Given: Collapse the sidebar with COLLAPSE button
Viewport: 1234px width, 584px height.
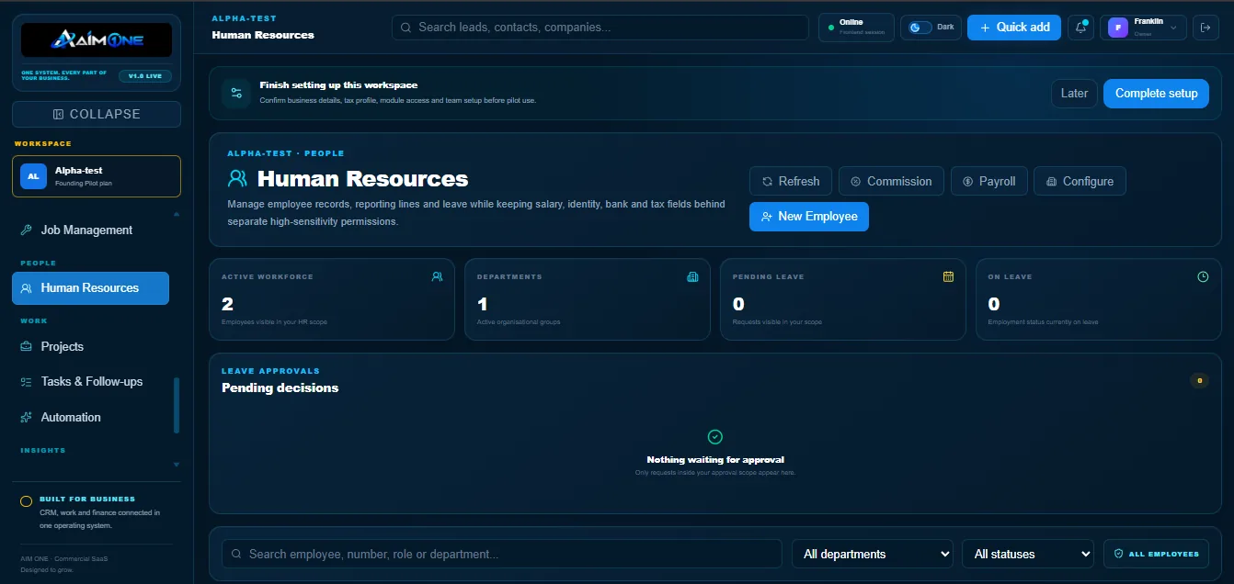Looking at the screenshot, I should pyautogui.click(x=97, y=114).
